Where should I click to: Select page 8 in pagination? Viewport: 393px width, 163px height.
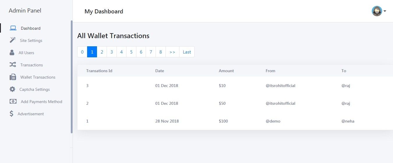click(x=161, y=52)
